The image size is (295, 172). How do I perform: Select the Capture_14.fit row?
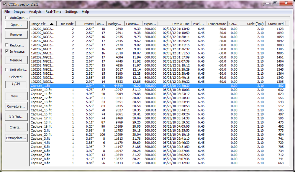(158, 106)
